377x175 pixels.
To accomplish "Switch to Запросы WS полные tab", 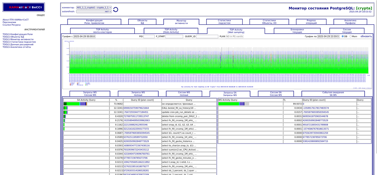I will (138, 94).
